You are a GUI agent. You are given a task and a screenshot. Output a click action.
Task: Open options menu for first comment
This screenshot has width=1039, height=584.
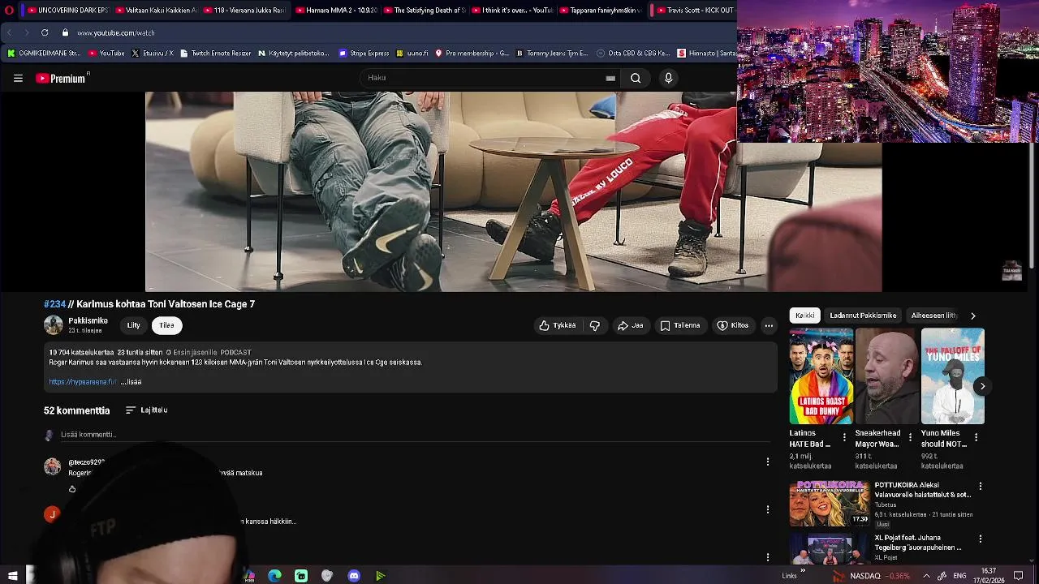[768, 462]
